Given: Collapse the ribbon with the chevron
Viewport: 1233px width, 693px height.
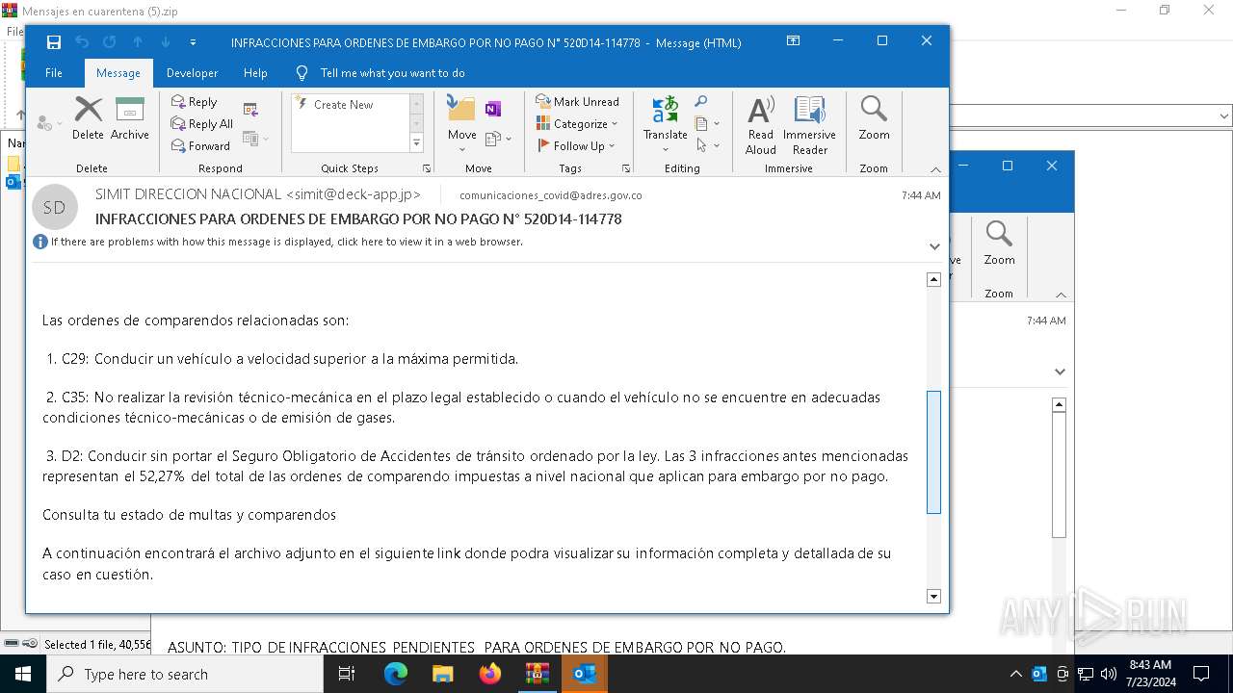Looking at the screenshot, I should 935,169.
